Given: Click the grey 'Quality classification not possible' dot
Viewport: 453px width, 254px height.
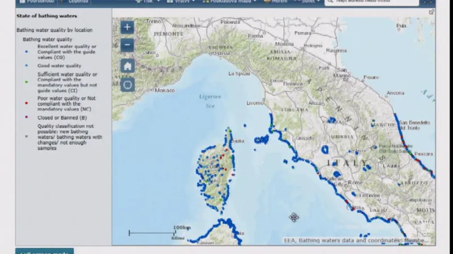Looking at the screenshot, I should click(x=26, y=136).
